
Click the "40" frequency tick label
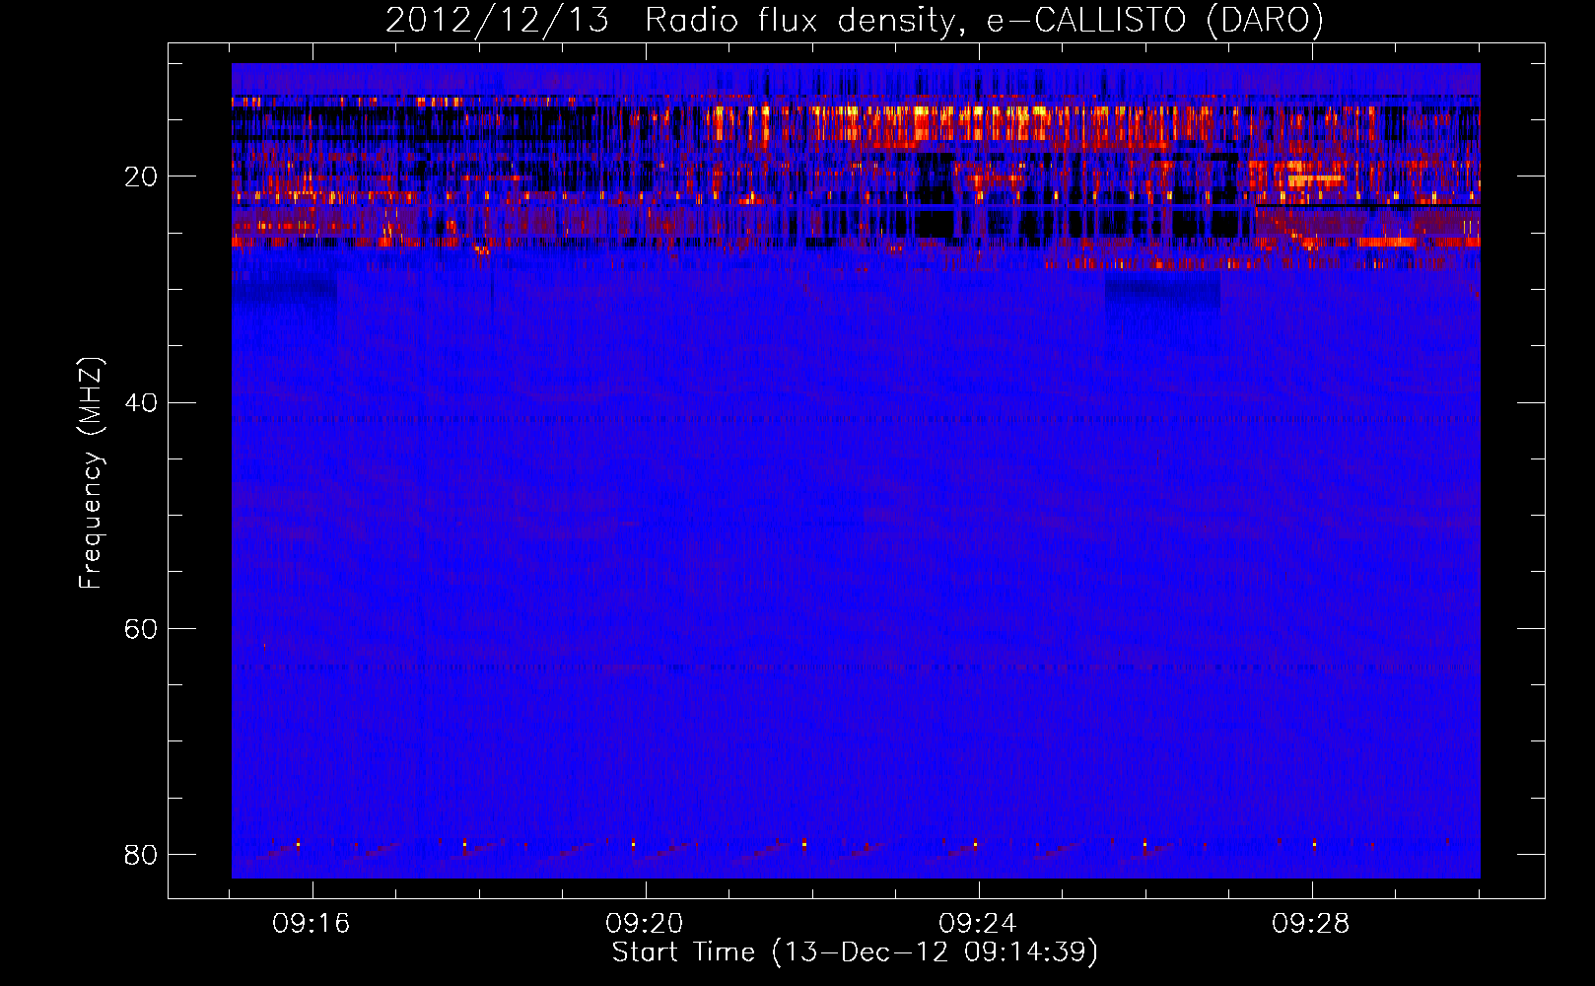[141, 402]
